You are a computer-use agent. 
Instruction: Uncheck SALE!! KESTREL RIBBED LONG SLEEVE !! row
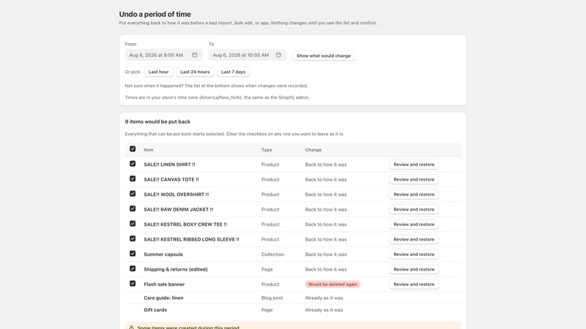[x=133, y=238]
